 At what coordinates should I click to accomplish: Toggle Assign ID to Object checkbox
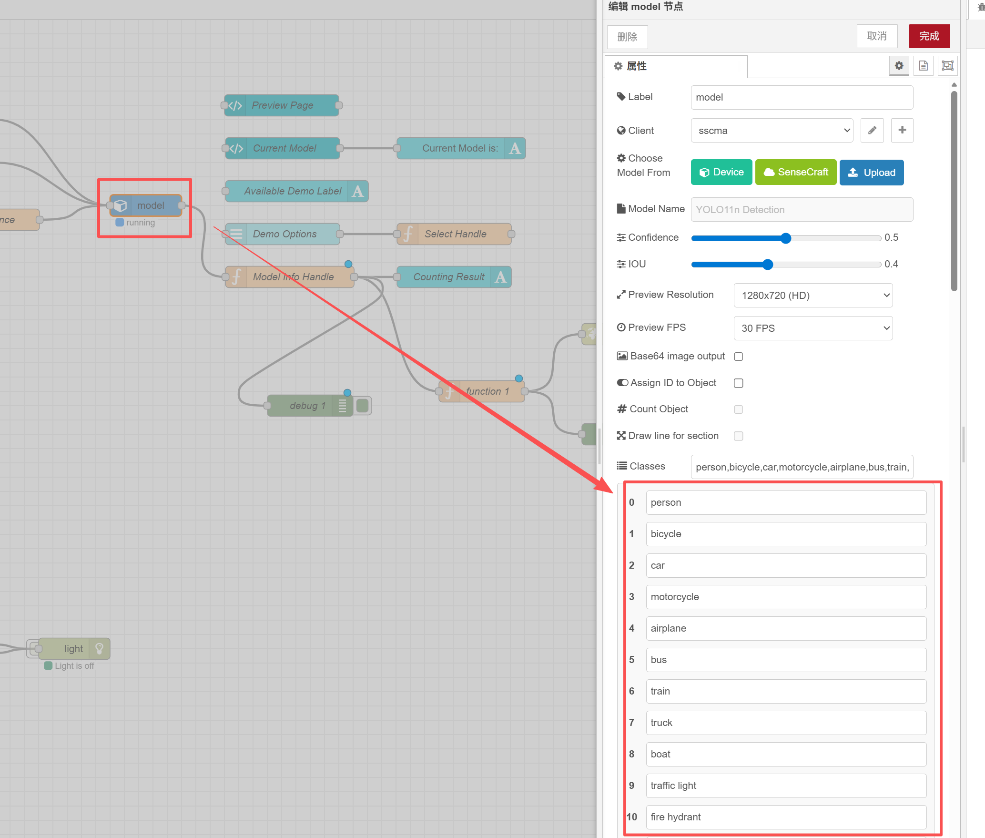(738, 383)
